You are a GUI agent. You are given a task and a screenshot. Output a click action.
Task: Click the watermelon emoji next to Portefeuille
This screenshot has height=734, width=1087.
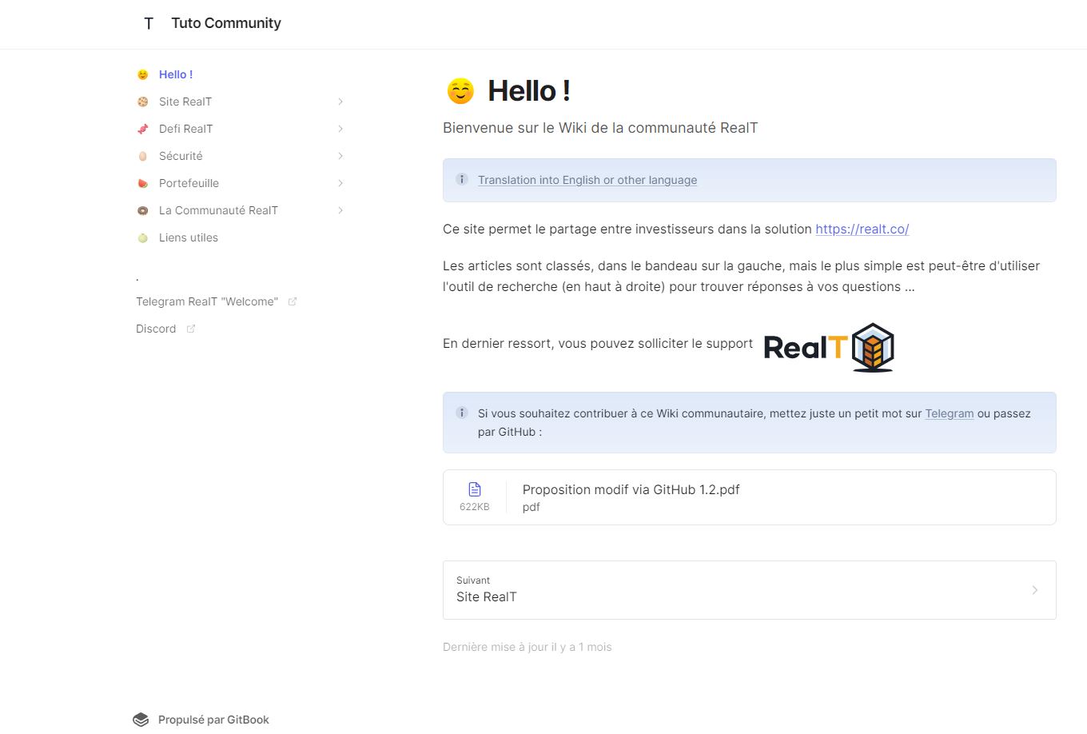(143, 183)
